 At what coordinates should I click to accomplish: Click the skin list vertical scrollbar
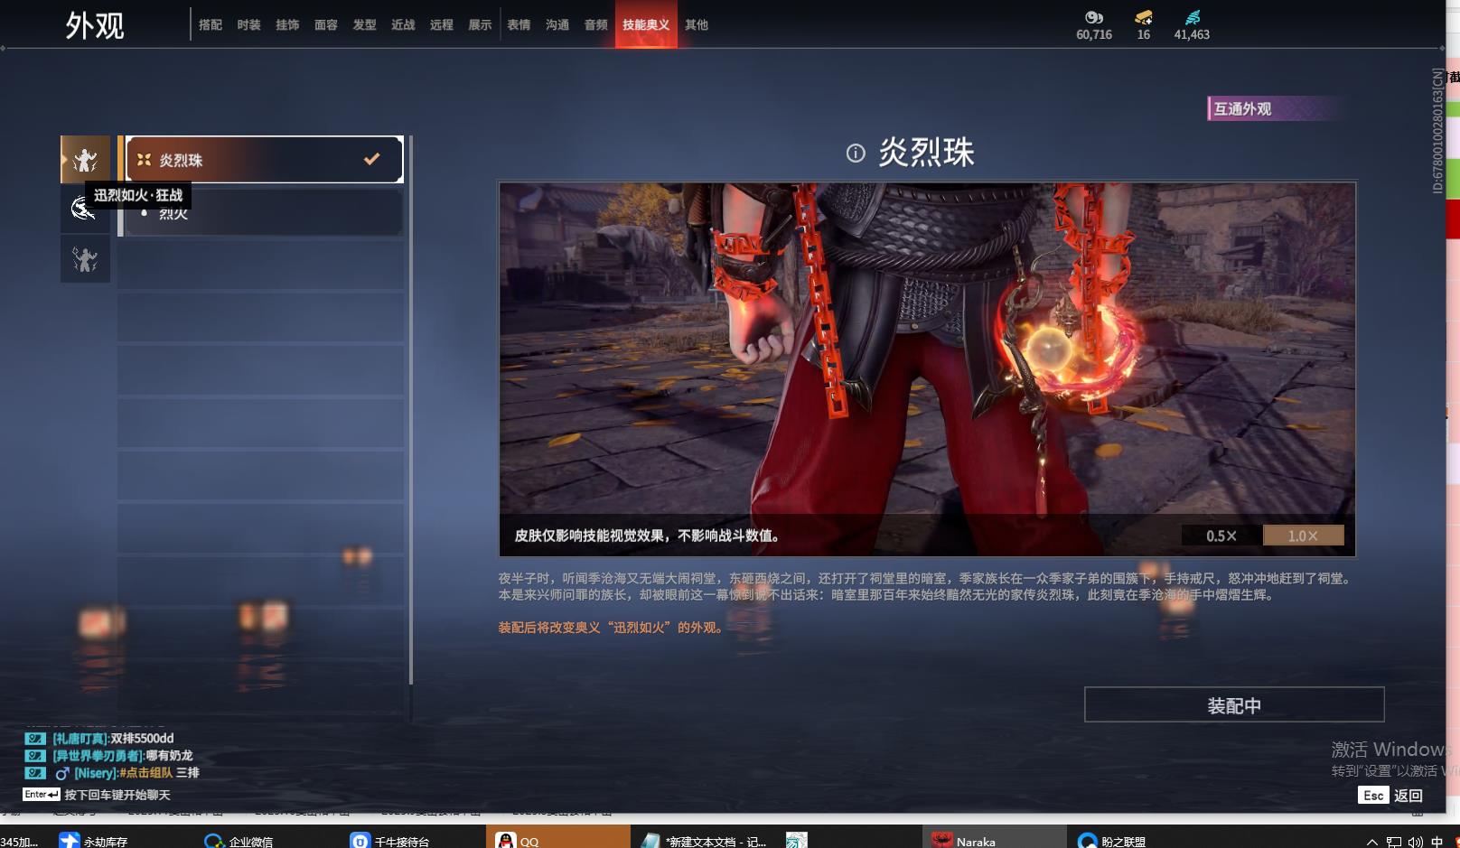[411, 406]
